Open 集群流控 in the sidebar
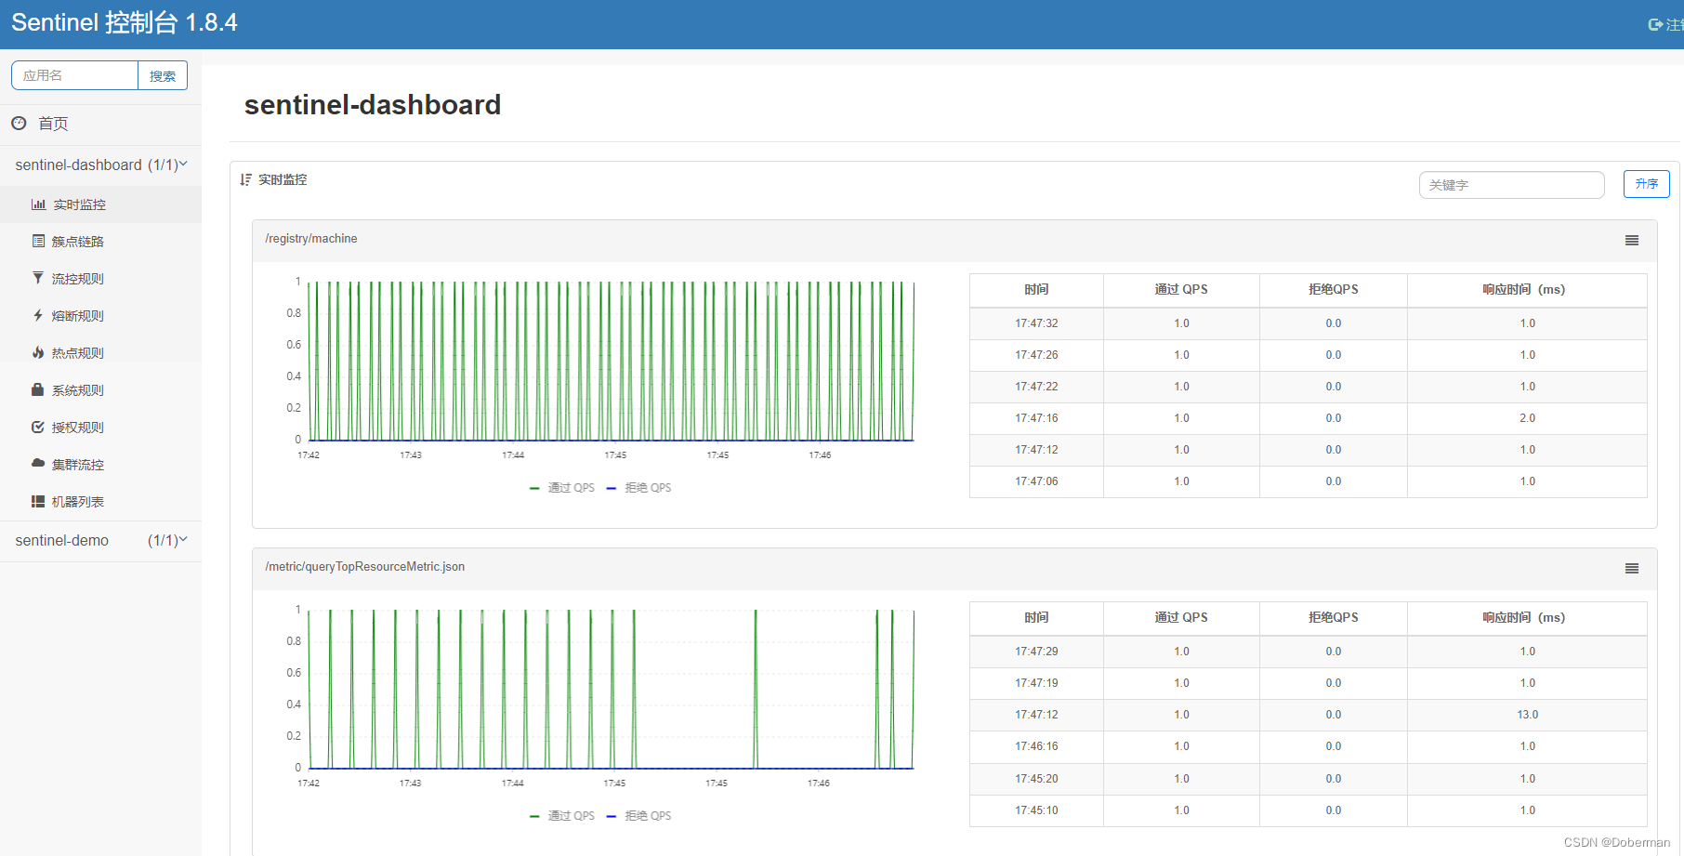The image size is (1684, 856). coord(100,465)
